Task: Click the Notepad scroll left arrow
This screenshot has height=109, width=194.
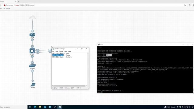Action: click(52, 86)
